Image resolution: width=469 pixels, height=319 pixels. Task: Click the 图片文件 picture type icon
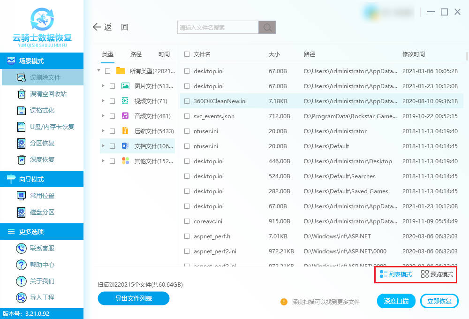pos(125,86)
